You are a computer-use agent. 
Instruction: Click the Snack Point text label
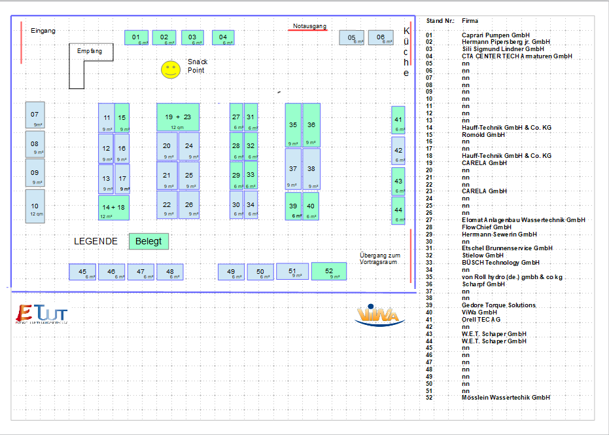pyautogui.click(x=198, y=66)
